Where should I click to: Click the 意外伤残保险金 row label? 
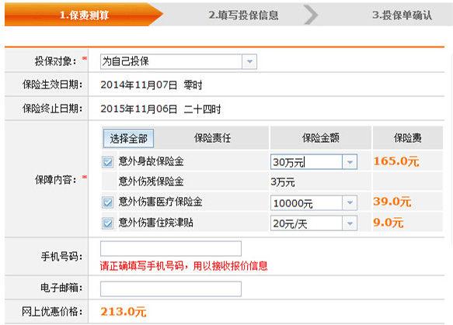click(x=151, y=182)
